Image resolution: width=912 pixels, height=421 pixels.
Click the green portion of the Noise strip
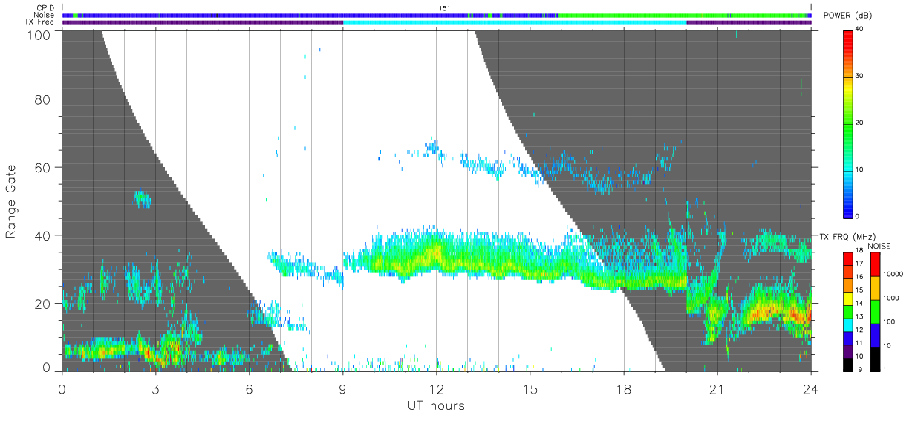[x=683, y=15]
